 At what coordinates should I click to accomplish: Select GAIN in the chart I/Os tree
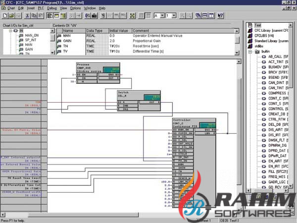tap(29, 49)
